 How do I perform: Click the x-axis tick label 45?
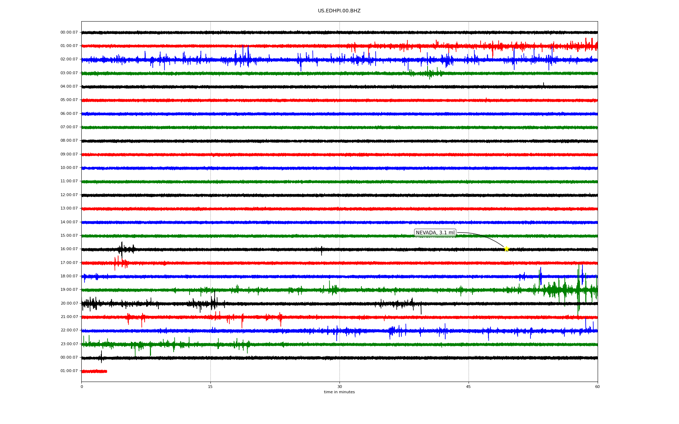pos(469,387)
